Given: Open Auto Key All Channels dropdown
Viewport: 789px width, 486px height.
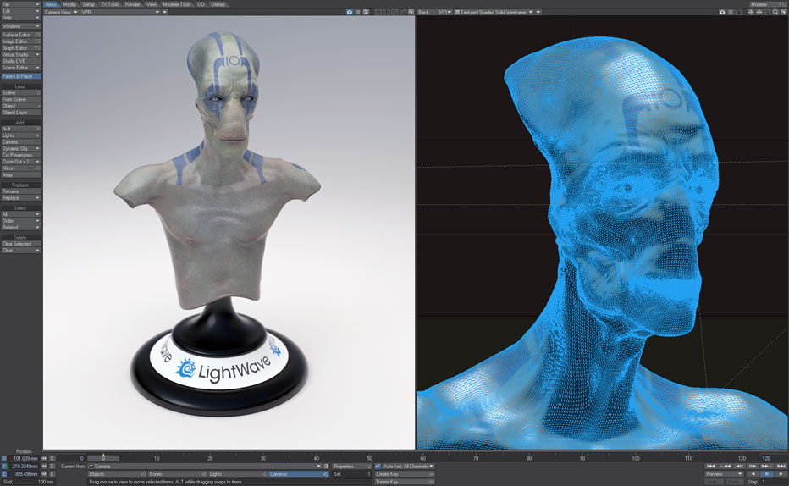Looking at the screenshot, I should [408, 467].
